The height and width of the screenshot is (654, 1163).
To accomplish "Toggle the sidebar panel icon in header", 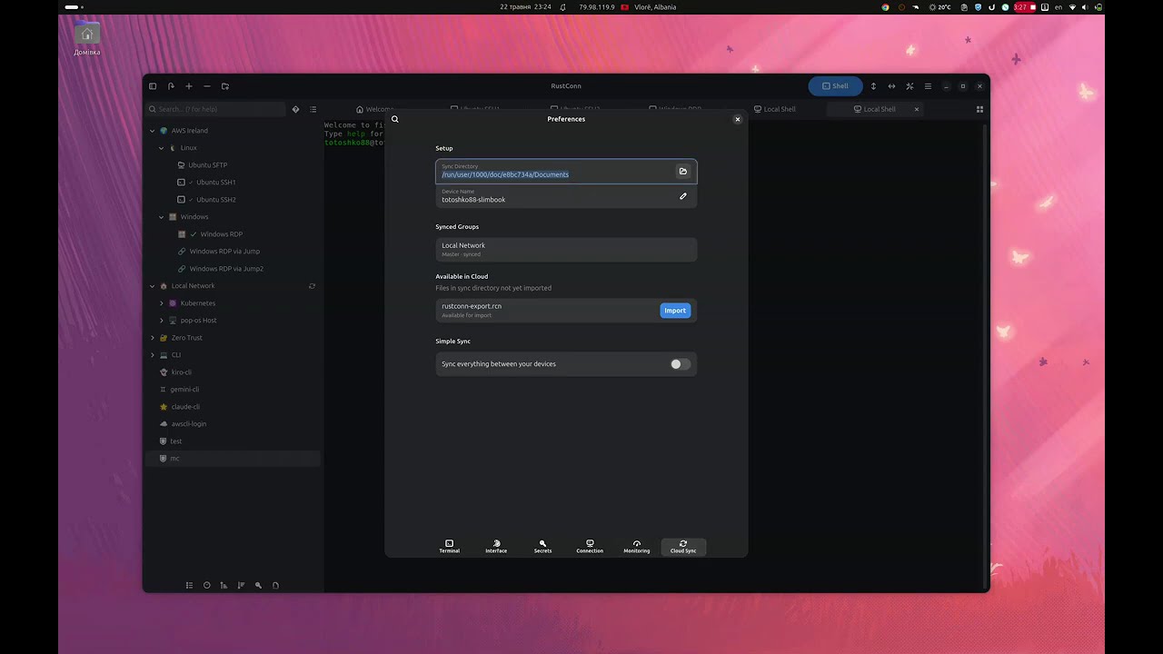I will (x=153, y=86).
